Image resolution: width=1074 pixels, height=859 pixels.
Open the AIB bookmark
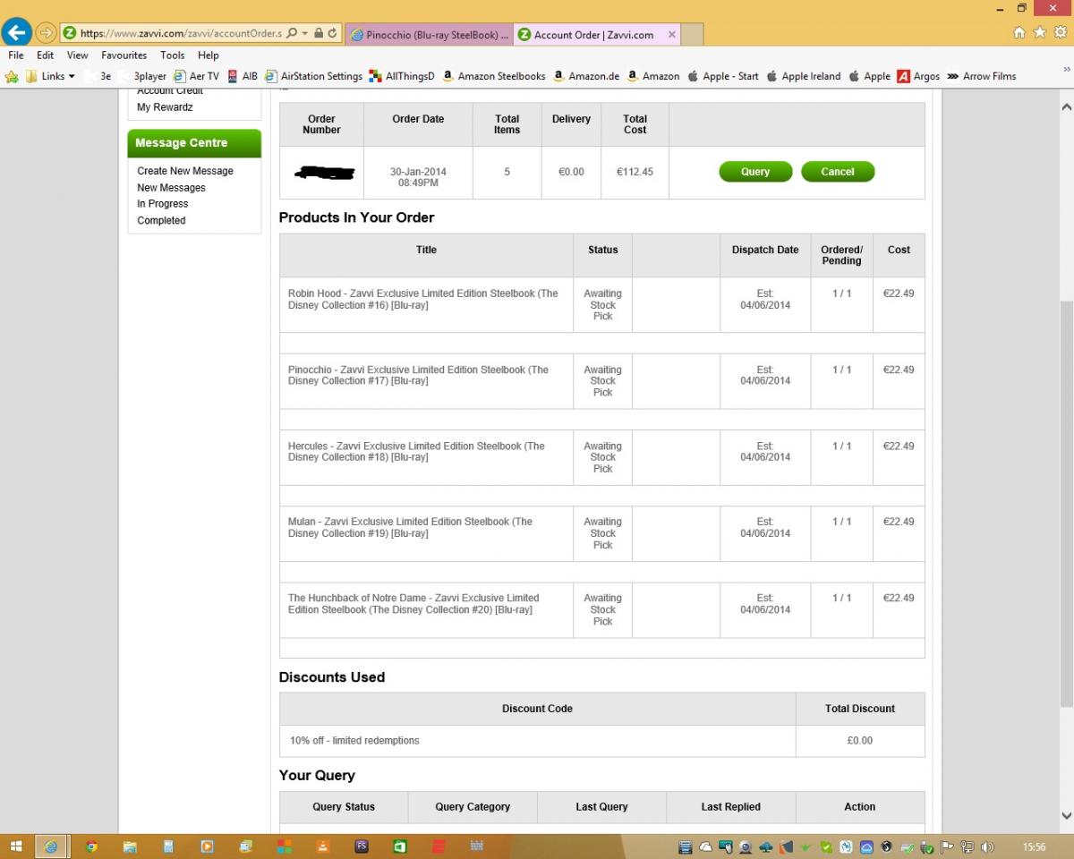243,76
